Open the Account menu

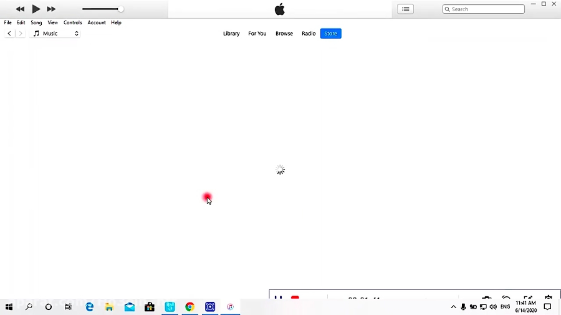pyautogui.click(x=97, y=22)
